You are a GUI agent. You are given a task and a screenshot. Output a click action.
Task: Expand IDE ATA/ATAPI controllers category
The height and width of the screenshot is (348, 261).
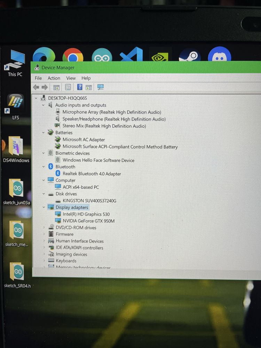pos(44,247)
